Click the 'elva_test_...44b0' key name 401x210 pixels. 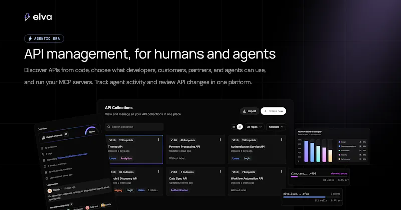[x=303, y=174]
